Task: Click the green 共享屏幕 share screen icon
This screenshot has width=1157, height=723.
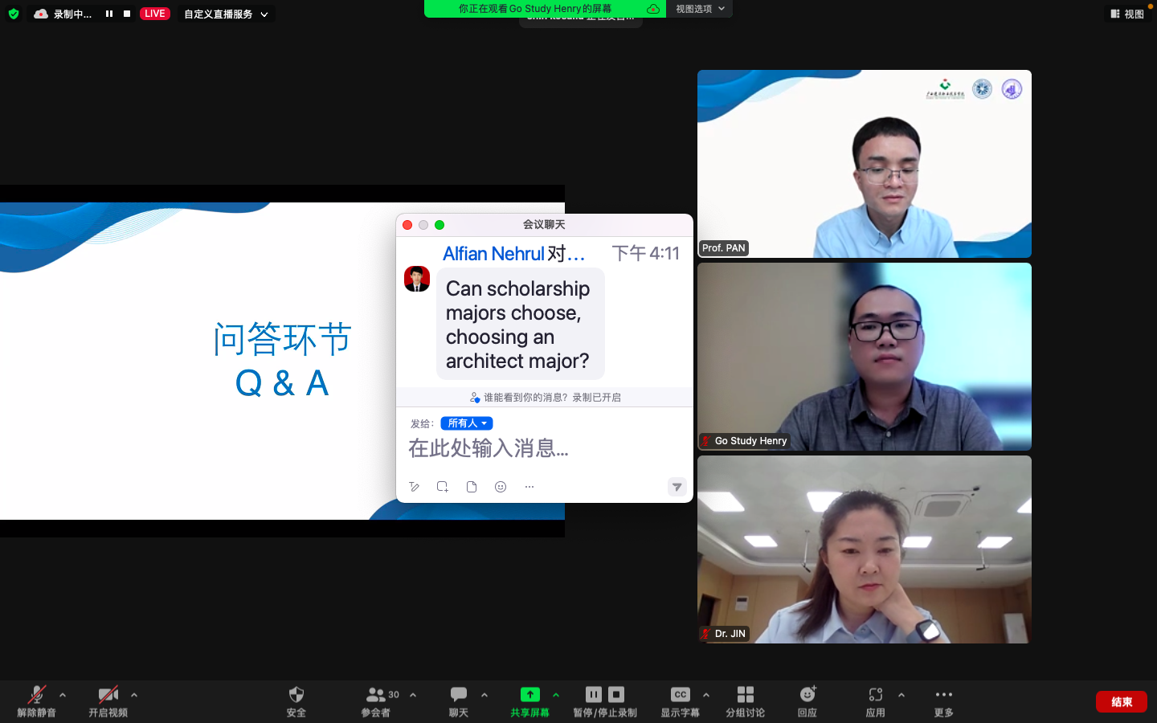Action: pos(529,696)
